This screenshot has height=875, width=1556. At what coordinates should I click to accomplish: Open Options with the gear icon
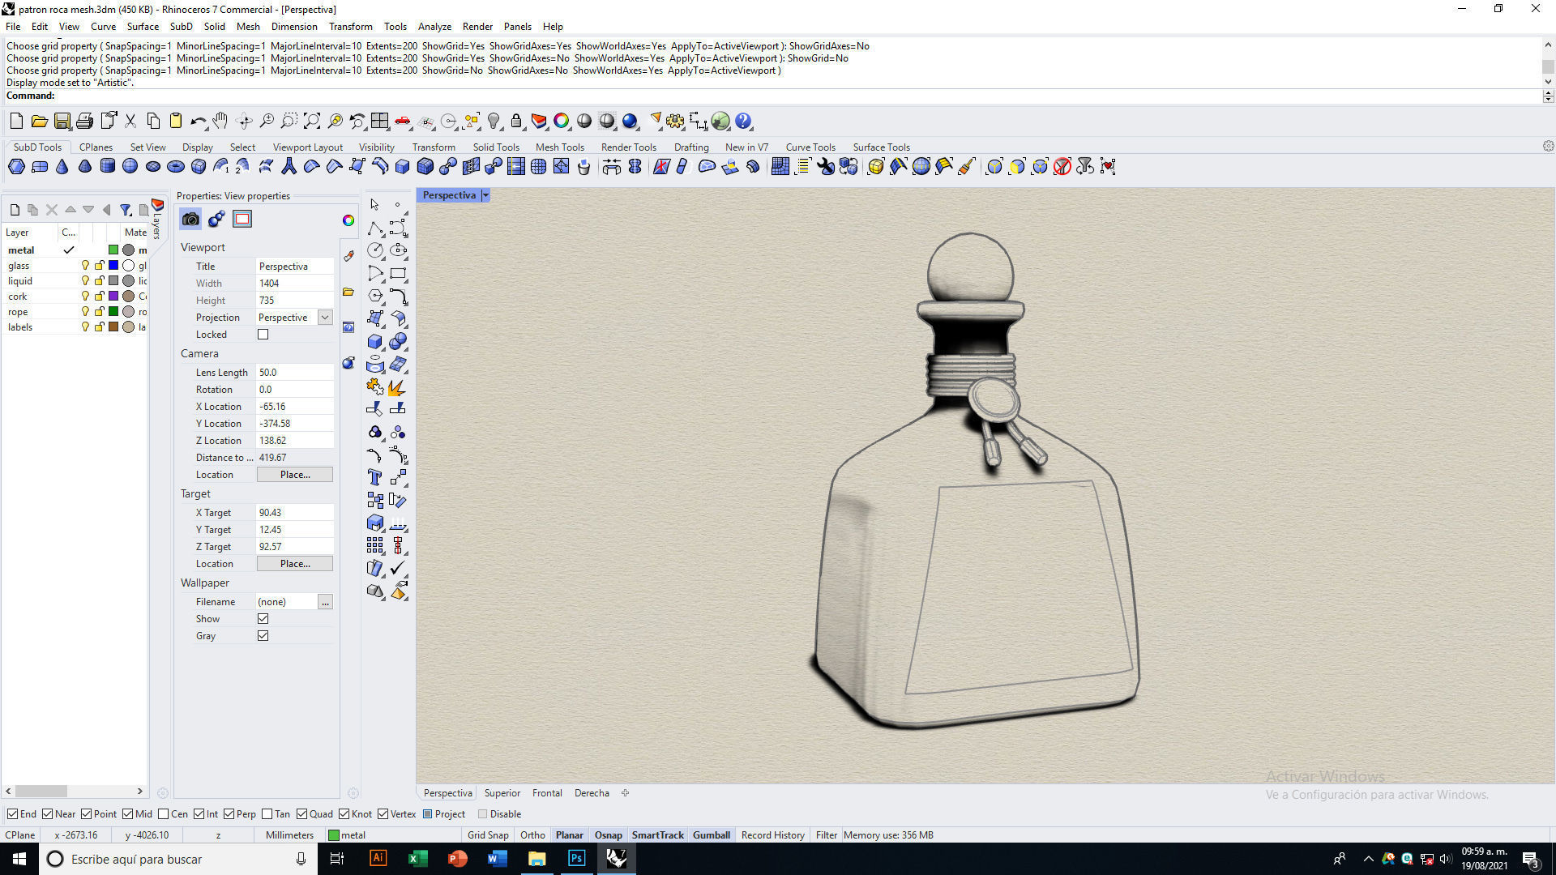(x=675, y=122)
